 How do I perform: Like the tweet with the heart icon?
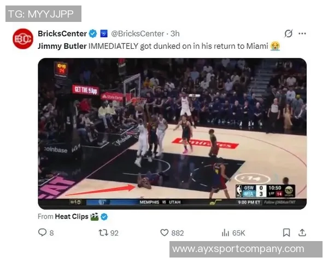coord(164,232)
